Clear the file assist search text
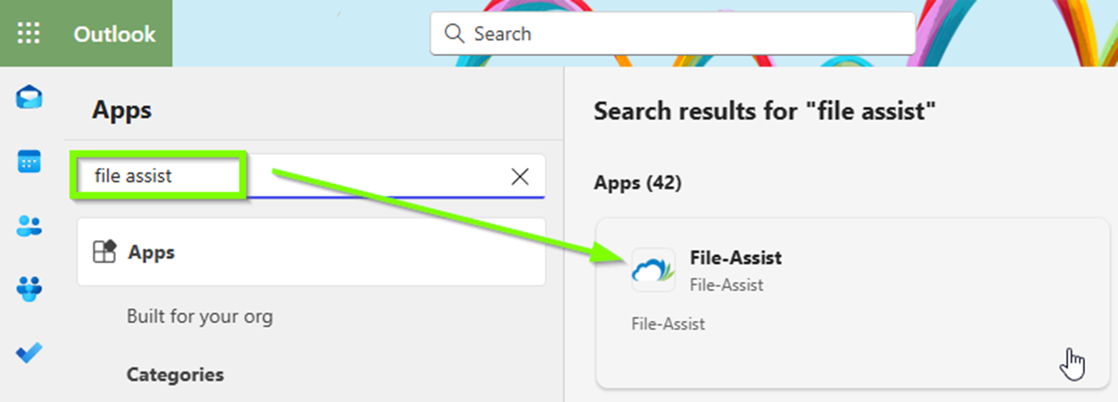This screenshot has height=402, width=1118. pos(520,176)
